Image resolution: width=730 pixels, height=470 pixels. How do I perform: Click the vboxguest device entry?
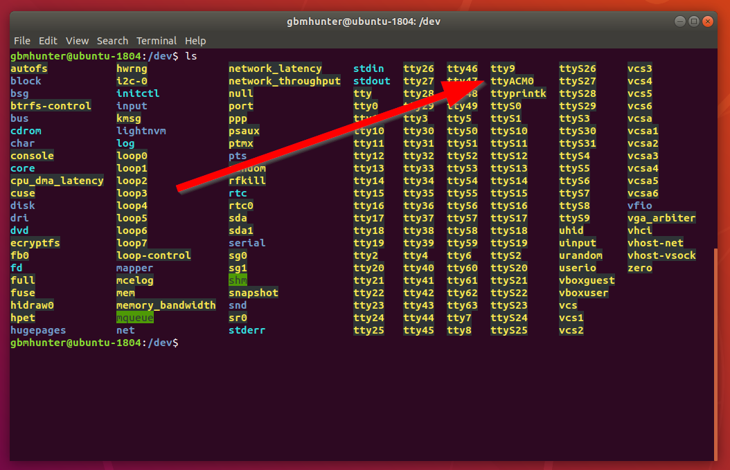pyautogui.click(x=587, y=280)
